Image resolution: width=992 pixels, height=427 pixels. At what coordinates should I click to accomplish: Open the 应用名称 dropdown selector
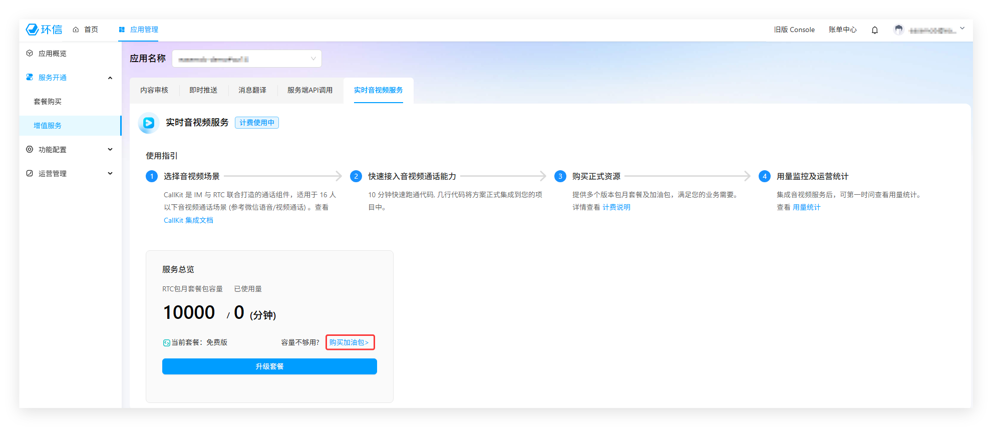point(246,59)
